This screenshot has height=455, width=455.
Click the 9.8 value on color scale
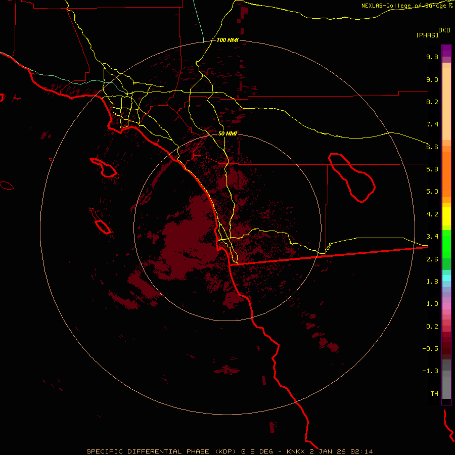(432, 57)
